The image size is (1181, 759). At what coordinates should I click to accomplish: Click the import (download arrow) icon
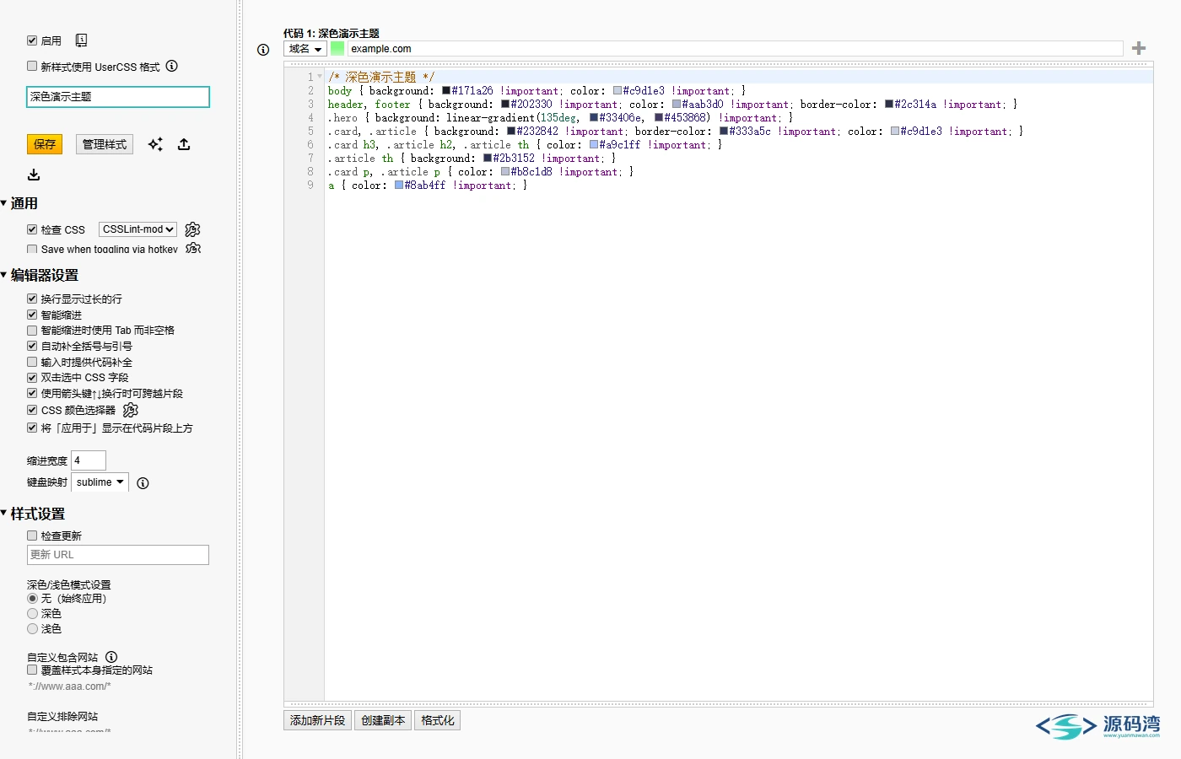tap(34, 175)
